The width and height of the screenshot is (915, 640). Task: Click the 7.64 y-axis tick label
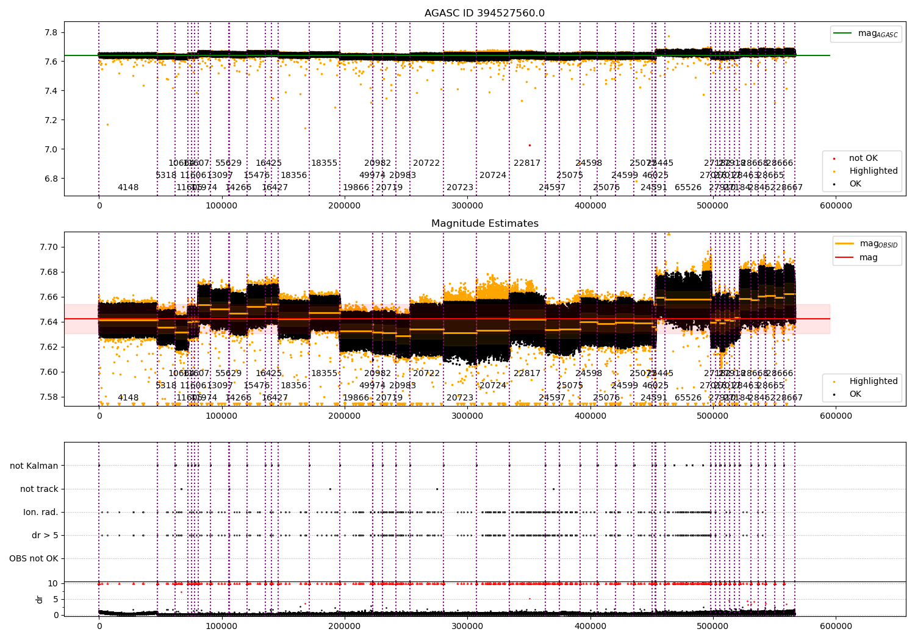49,322
